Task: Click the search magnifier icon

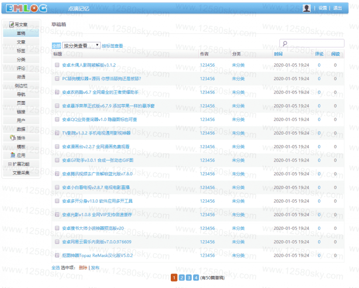Action: click(285, 43)
